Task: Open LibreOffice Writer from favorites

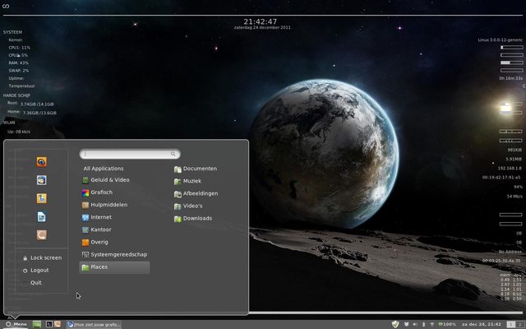Action: 42,216
